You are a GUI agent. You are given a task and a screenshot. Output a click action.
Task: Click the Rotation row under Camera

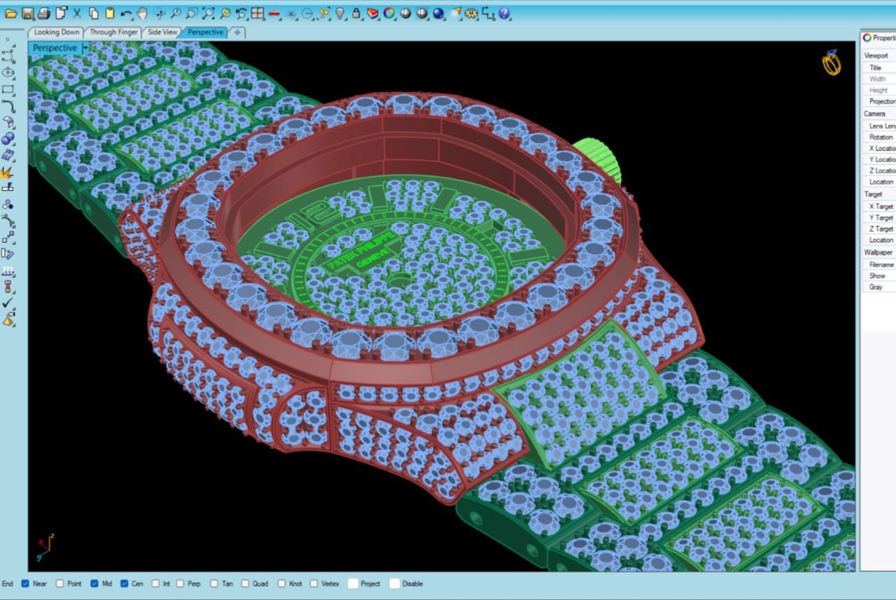tap(880, 137)
